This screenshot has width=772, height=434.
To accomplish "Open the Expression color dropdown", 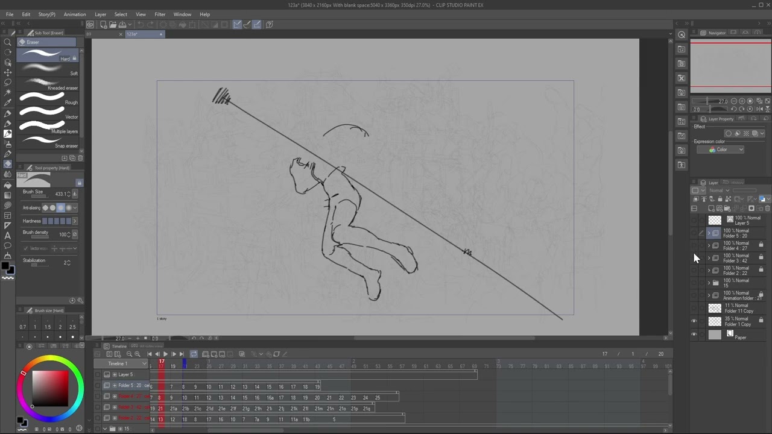I will pos(721,149).
